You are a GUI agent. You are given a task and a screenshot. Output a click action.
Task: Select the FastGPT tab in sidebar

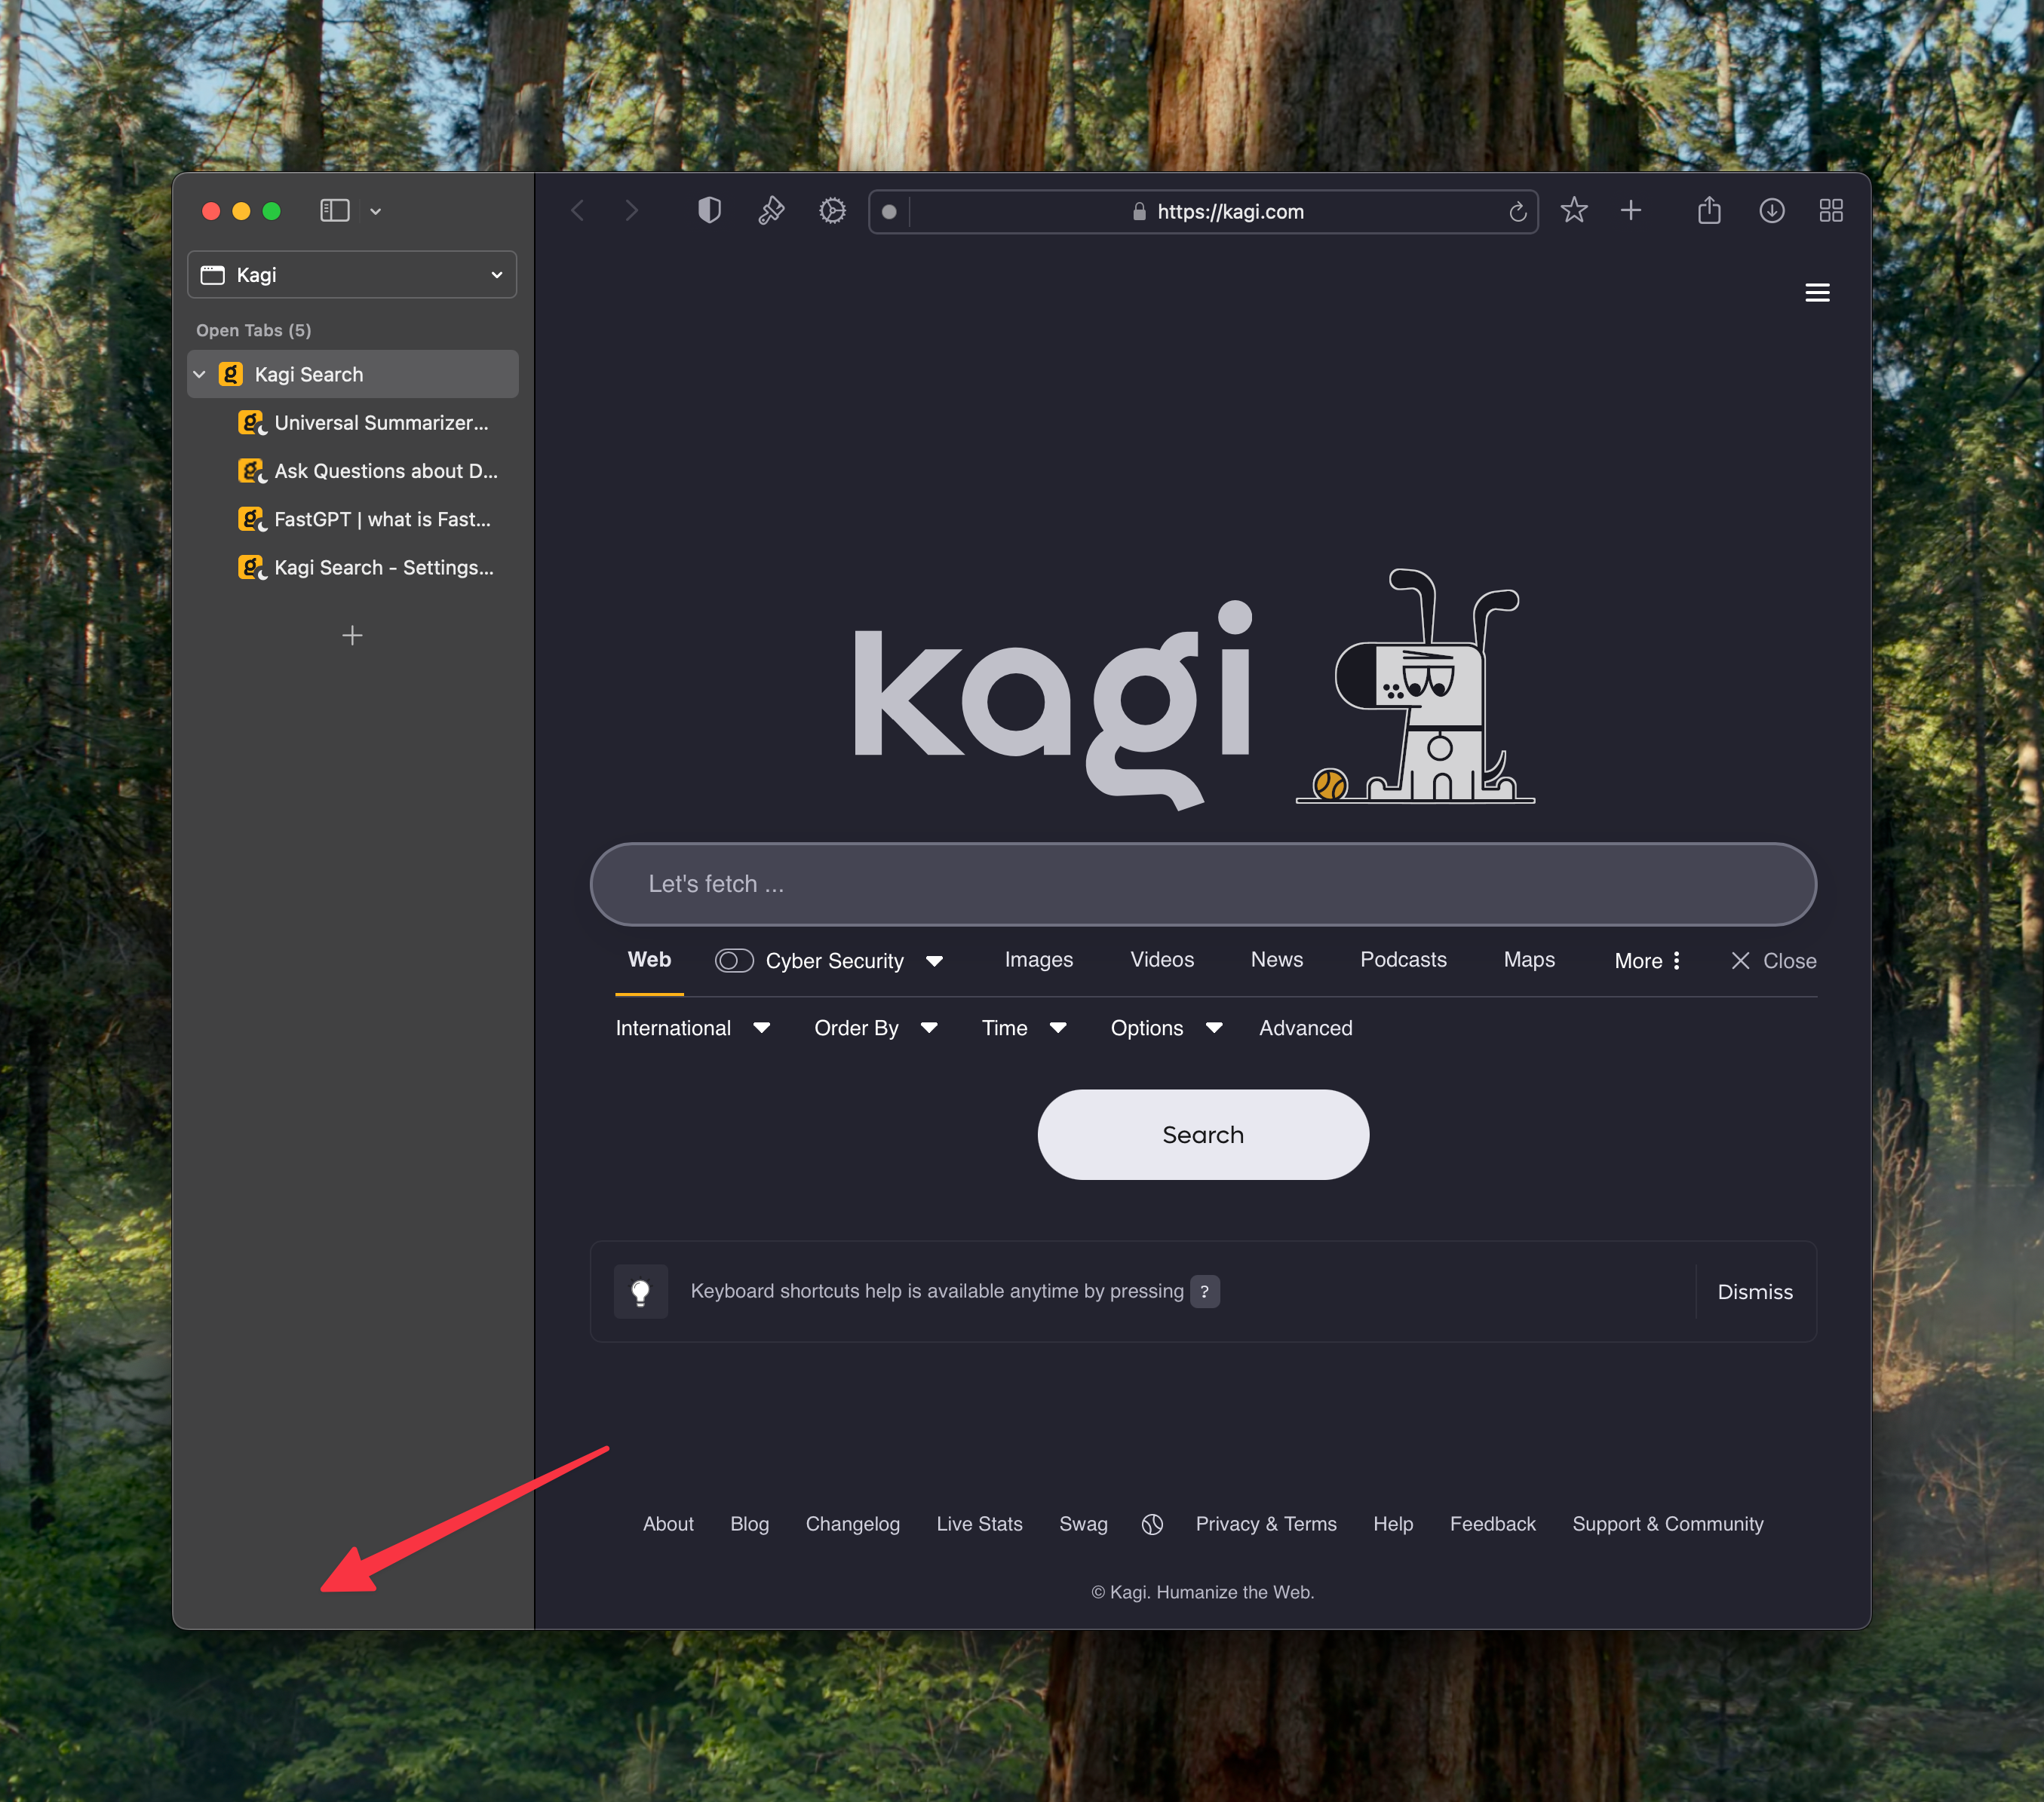click(382, 519)
